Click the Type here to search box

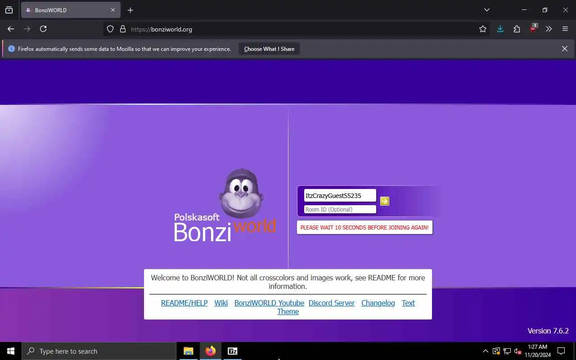[x=99, y=351]
